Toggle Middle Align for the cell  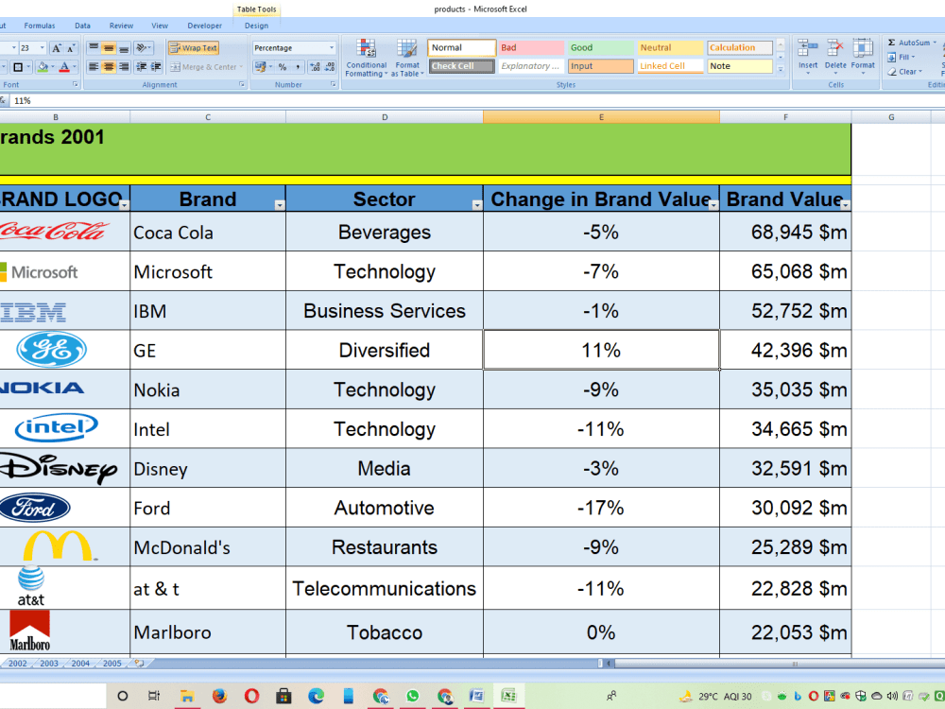pos(109,47)
